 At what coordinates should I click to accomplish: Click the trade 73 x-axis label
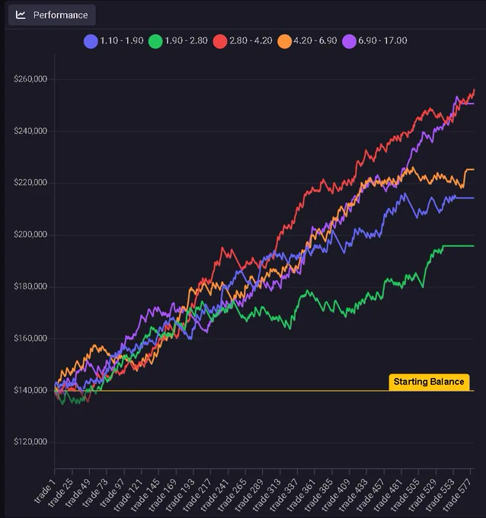tap(94, 493)
